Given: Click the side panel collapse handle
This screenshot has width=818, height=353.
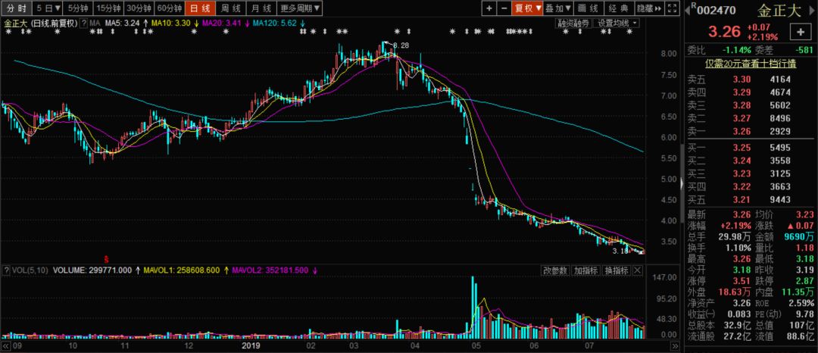Looking at the screenshot, I should [x=682, y=183].
